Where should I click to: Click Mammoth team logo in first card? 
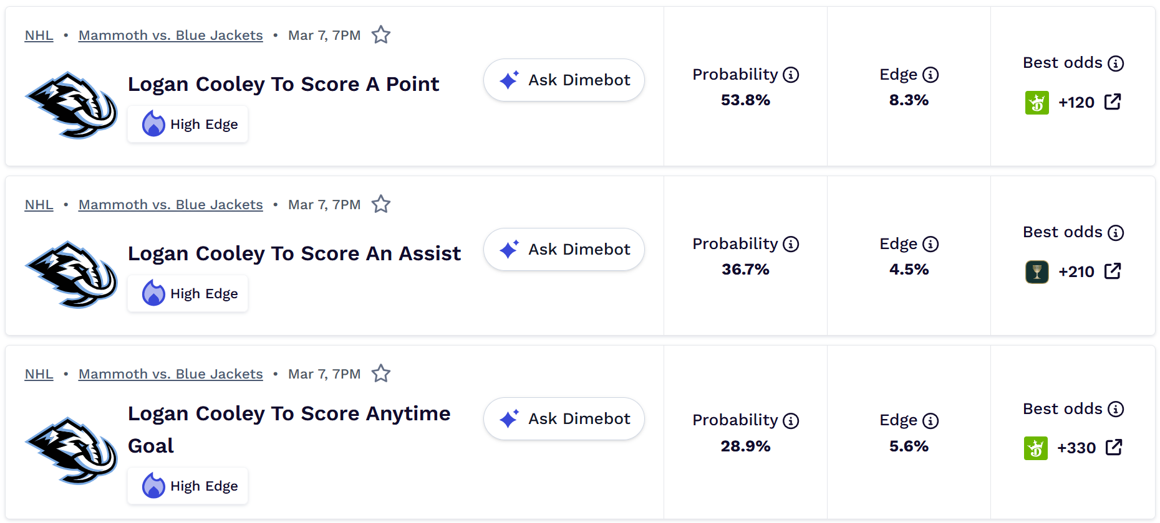tap(72, 105)
